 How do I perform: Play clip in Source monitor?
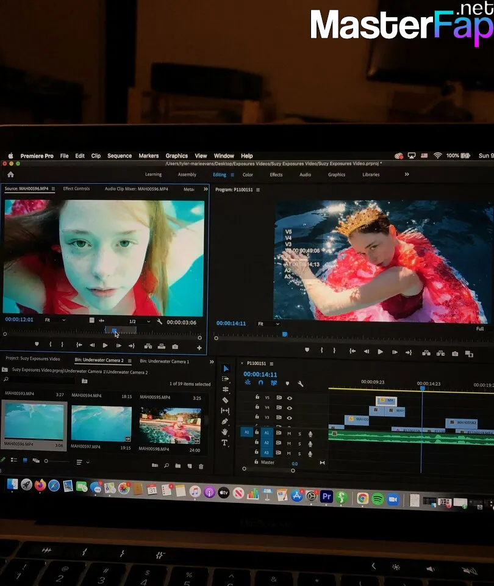point(106,345)
